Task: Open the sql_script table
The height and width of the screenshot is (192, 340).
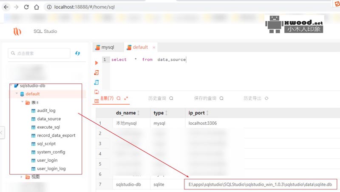Action: tap(46, 143)
